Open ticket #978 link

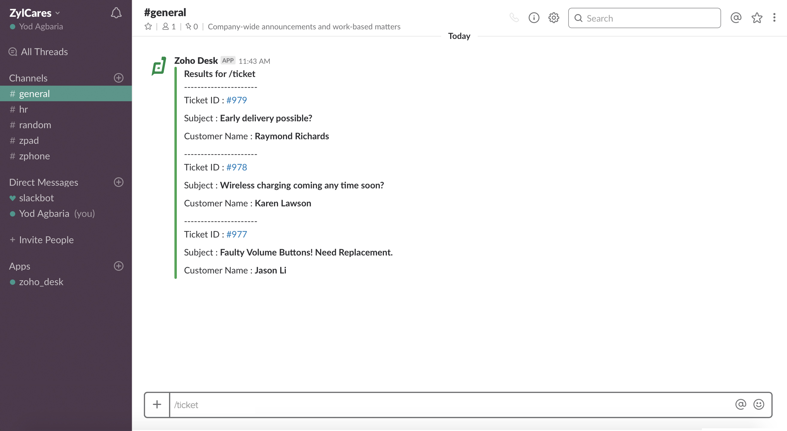click(x=236, y=167)
